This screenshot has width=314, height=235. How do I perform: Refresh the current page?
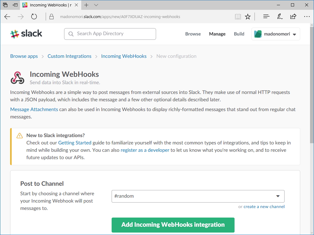tap(34, 17)
